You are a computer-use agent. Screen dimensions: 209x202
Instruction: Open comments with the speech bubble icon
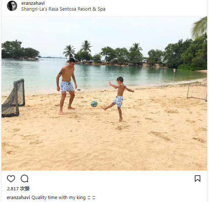click(25, 179)
